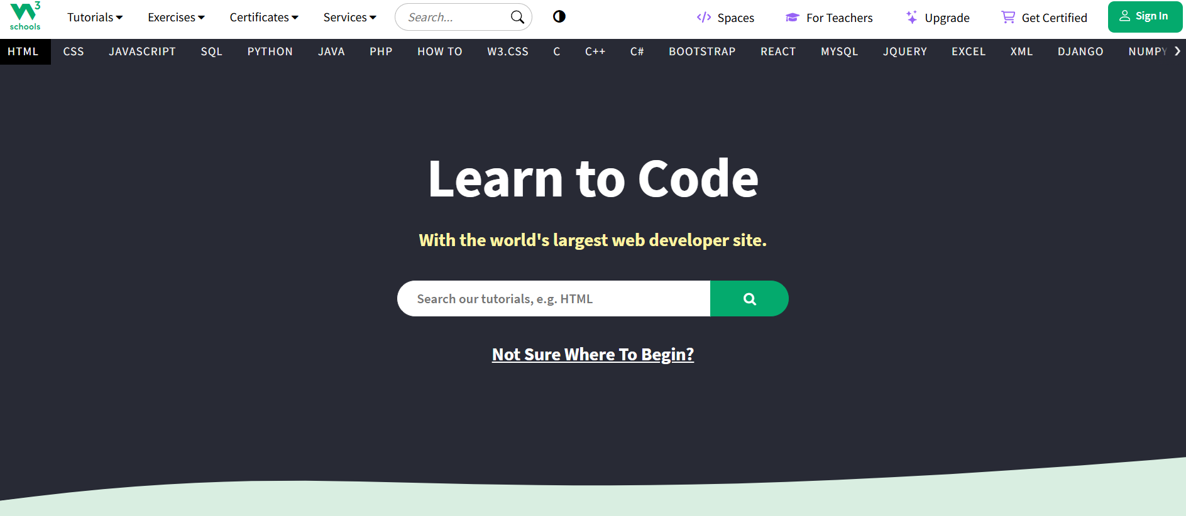The width and height of the screenshot is (1186, 516).
Task: Open the W3Schools logo home link
Action: [x=25, y=16]
